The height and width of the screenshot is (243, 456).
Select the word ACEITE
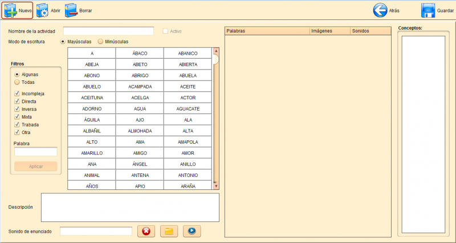(x=188, y=87)
